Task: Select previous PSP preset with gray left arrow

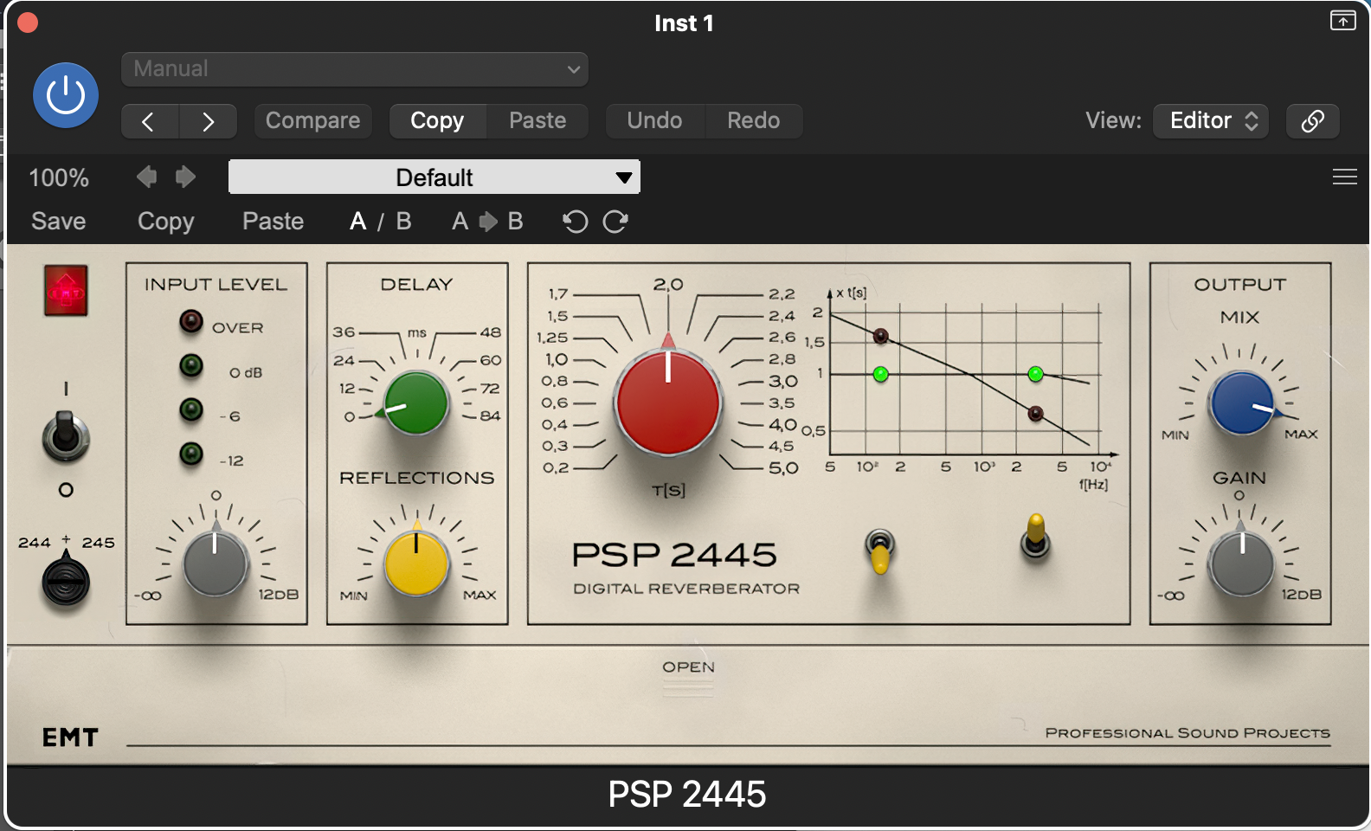Action: click(147, 177)
